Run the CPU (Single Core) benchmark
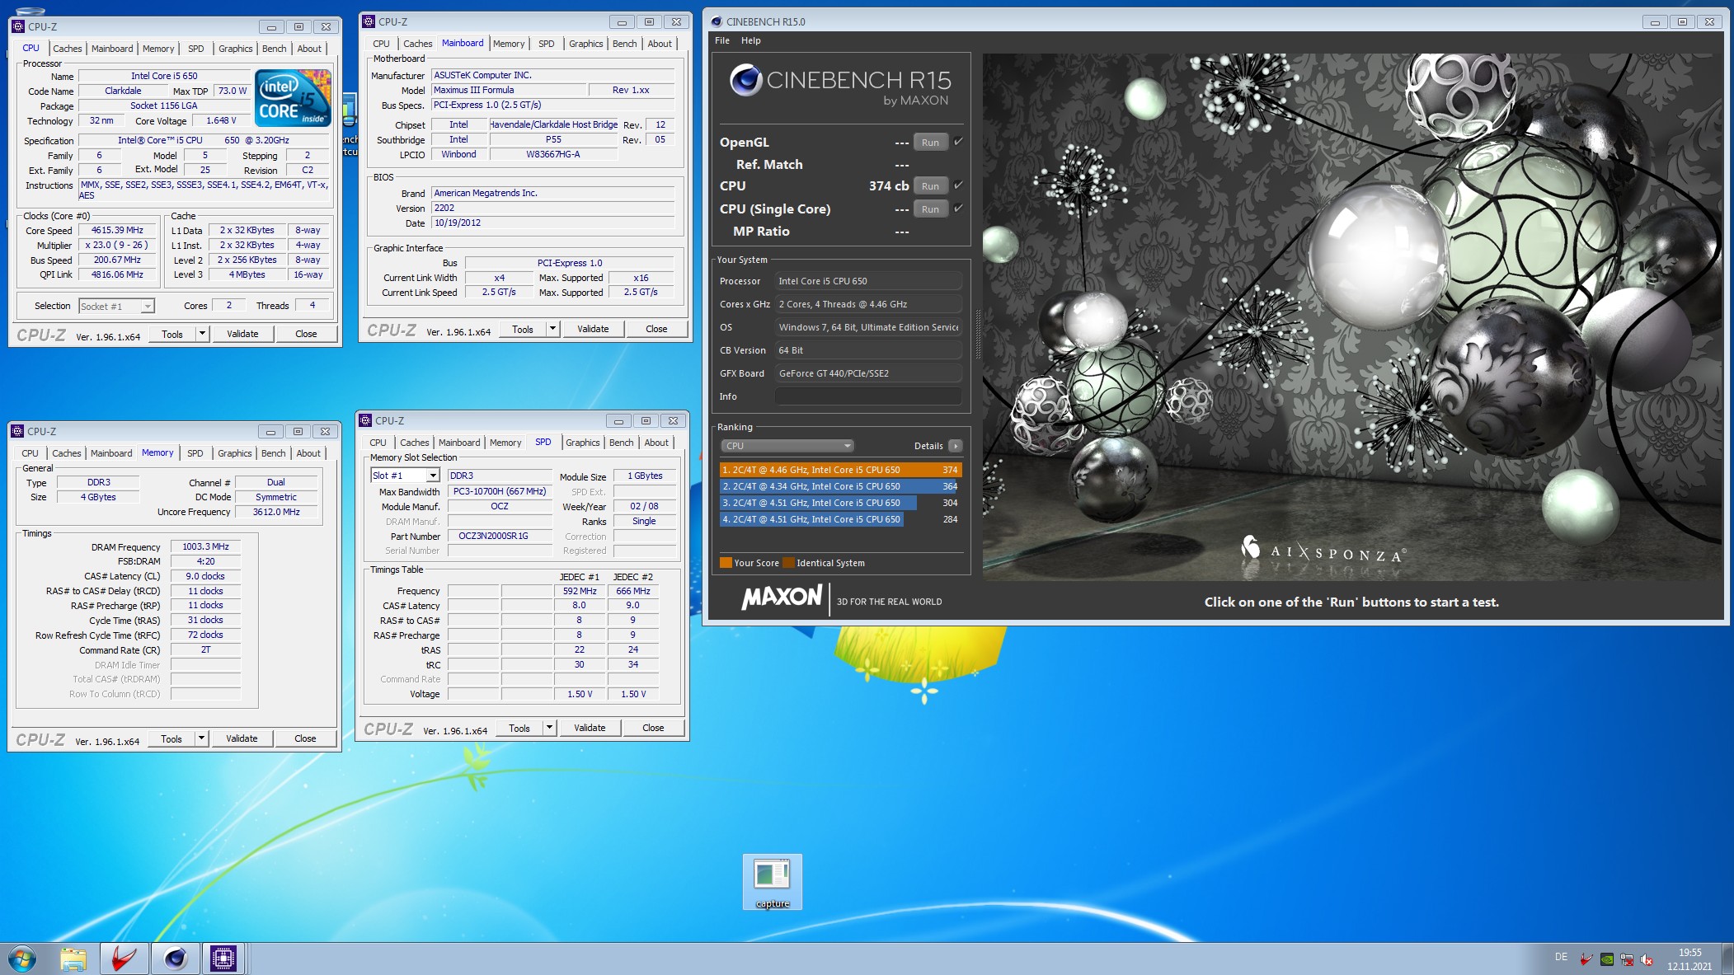 point(930,209)
